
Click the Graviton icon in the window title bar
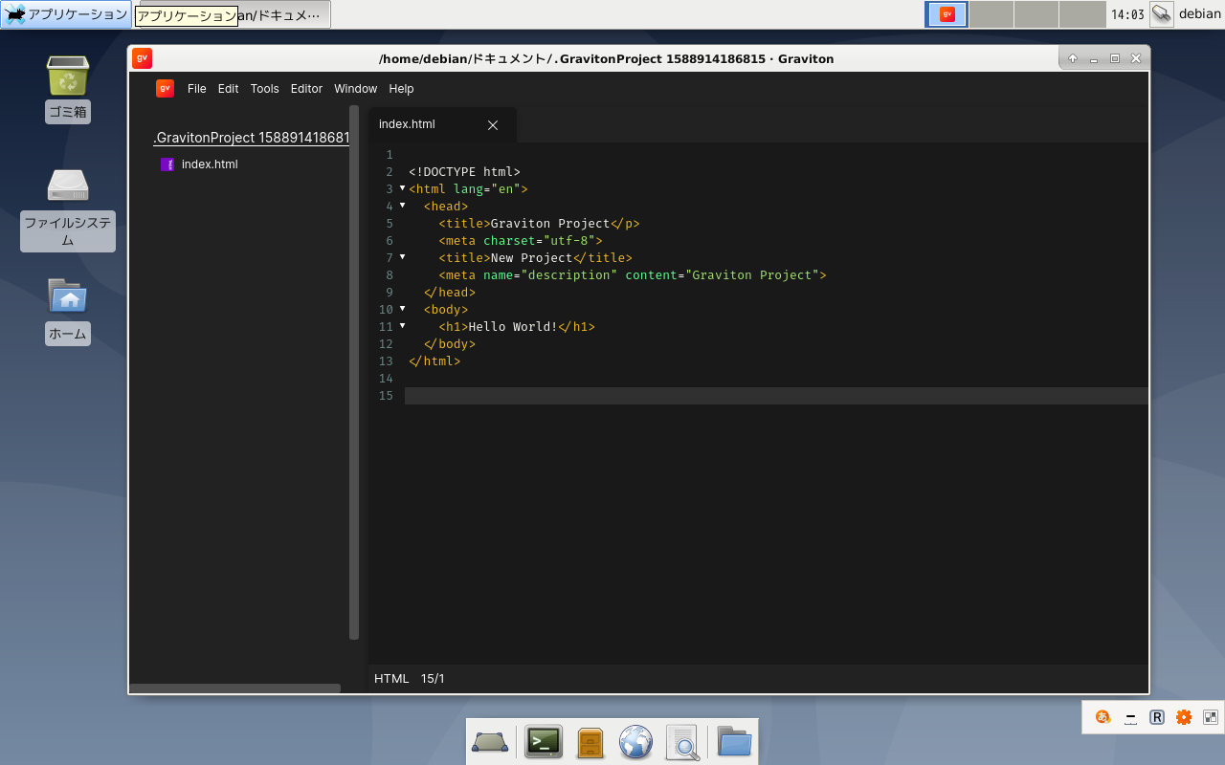tap(142, 58)
